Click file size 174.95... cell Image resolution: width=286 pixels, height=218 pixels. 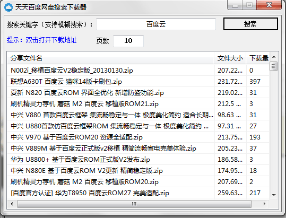(230, 170)
